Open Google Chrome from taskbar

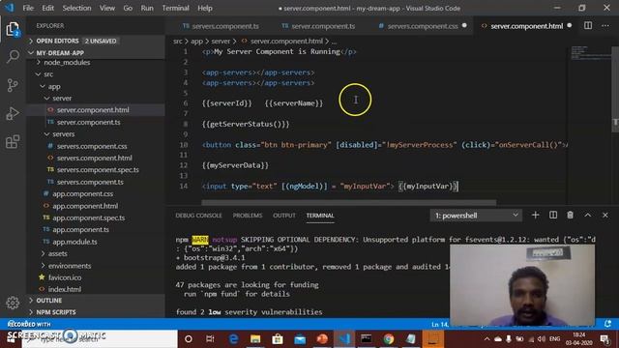pos(389,339)
